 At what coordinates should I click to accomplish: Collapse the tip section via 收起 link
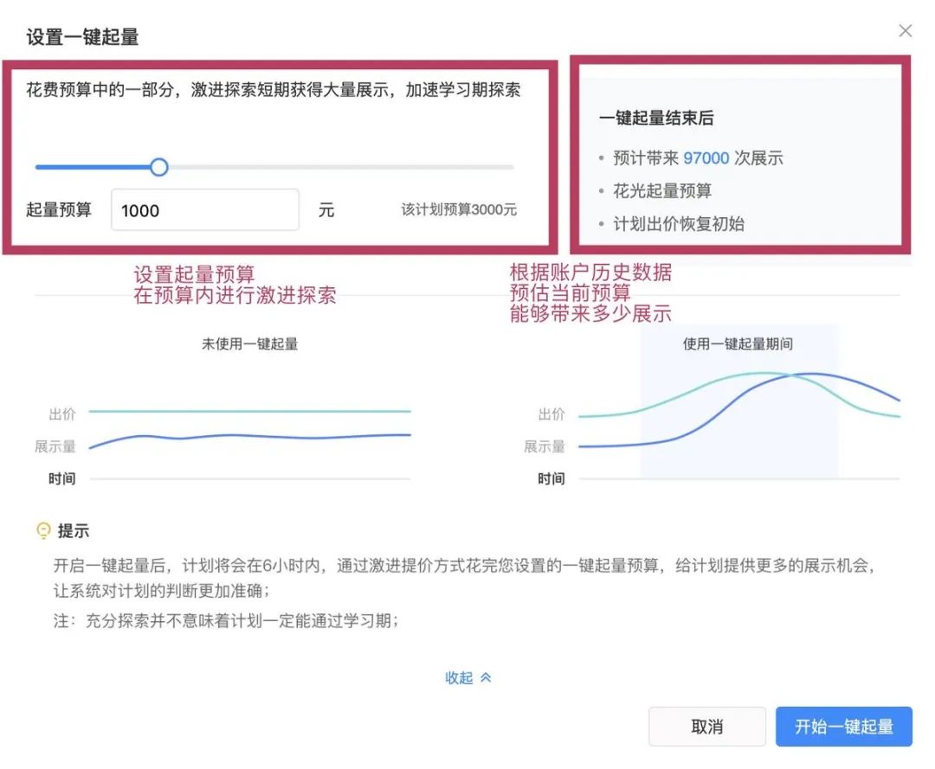tap(461, 678)
